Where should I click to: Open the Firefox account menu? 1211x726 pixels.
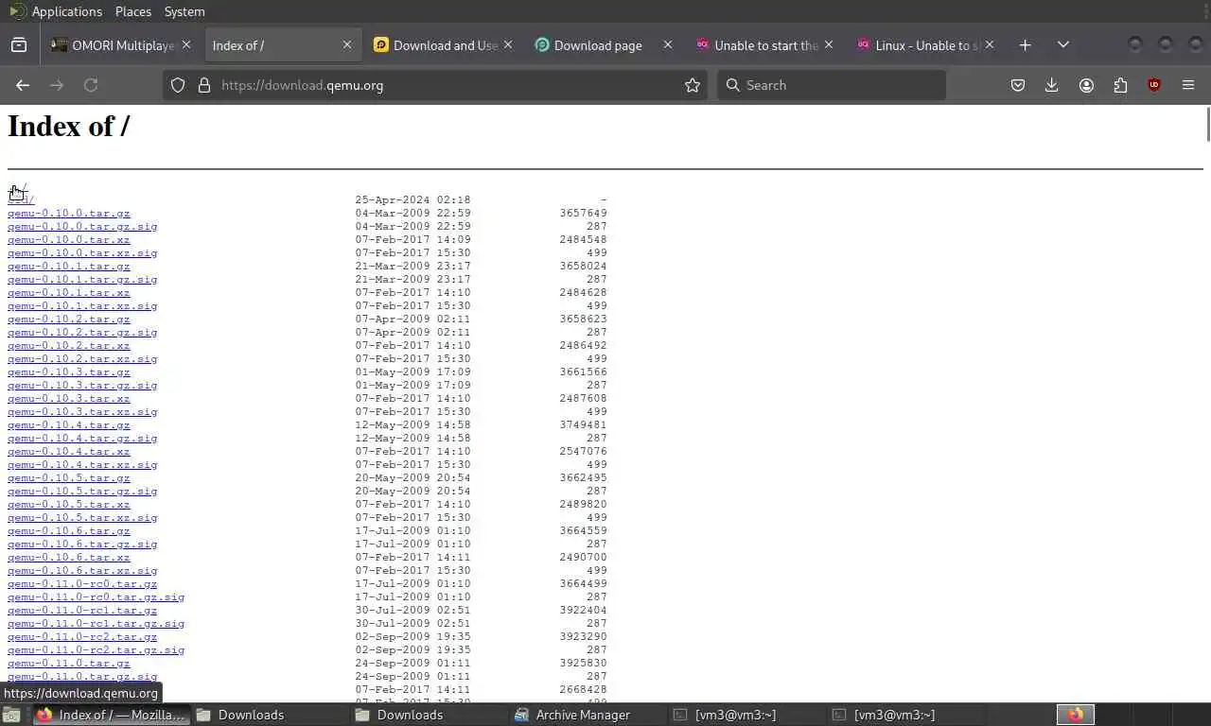click(1086, 85)
